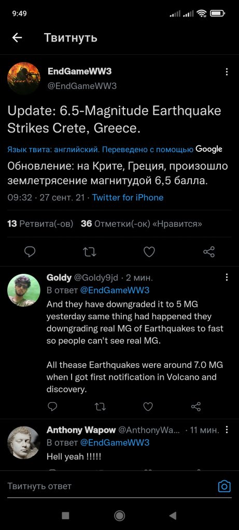
Task: Open the camera icon in the reply bar
Action: coord(224,487)
